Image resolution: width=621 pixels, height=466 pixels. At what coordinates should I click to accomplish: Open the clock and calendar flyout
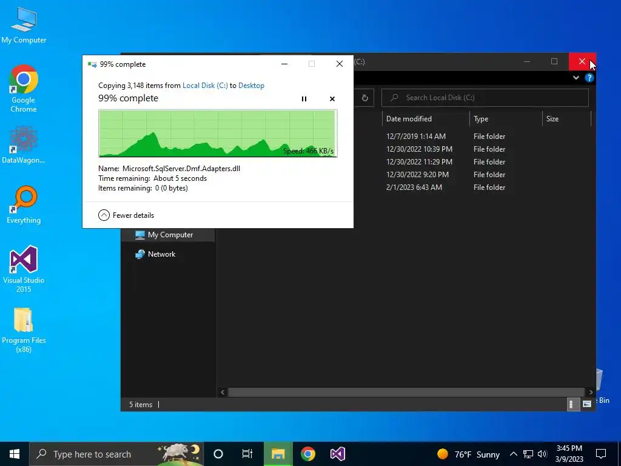[569, 454]
